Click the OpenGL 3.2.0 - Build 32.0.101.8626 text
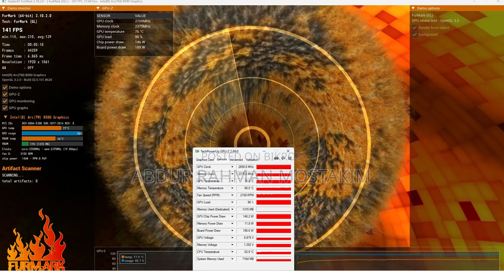 click(27, 80)
